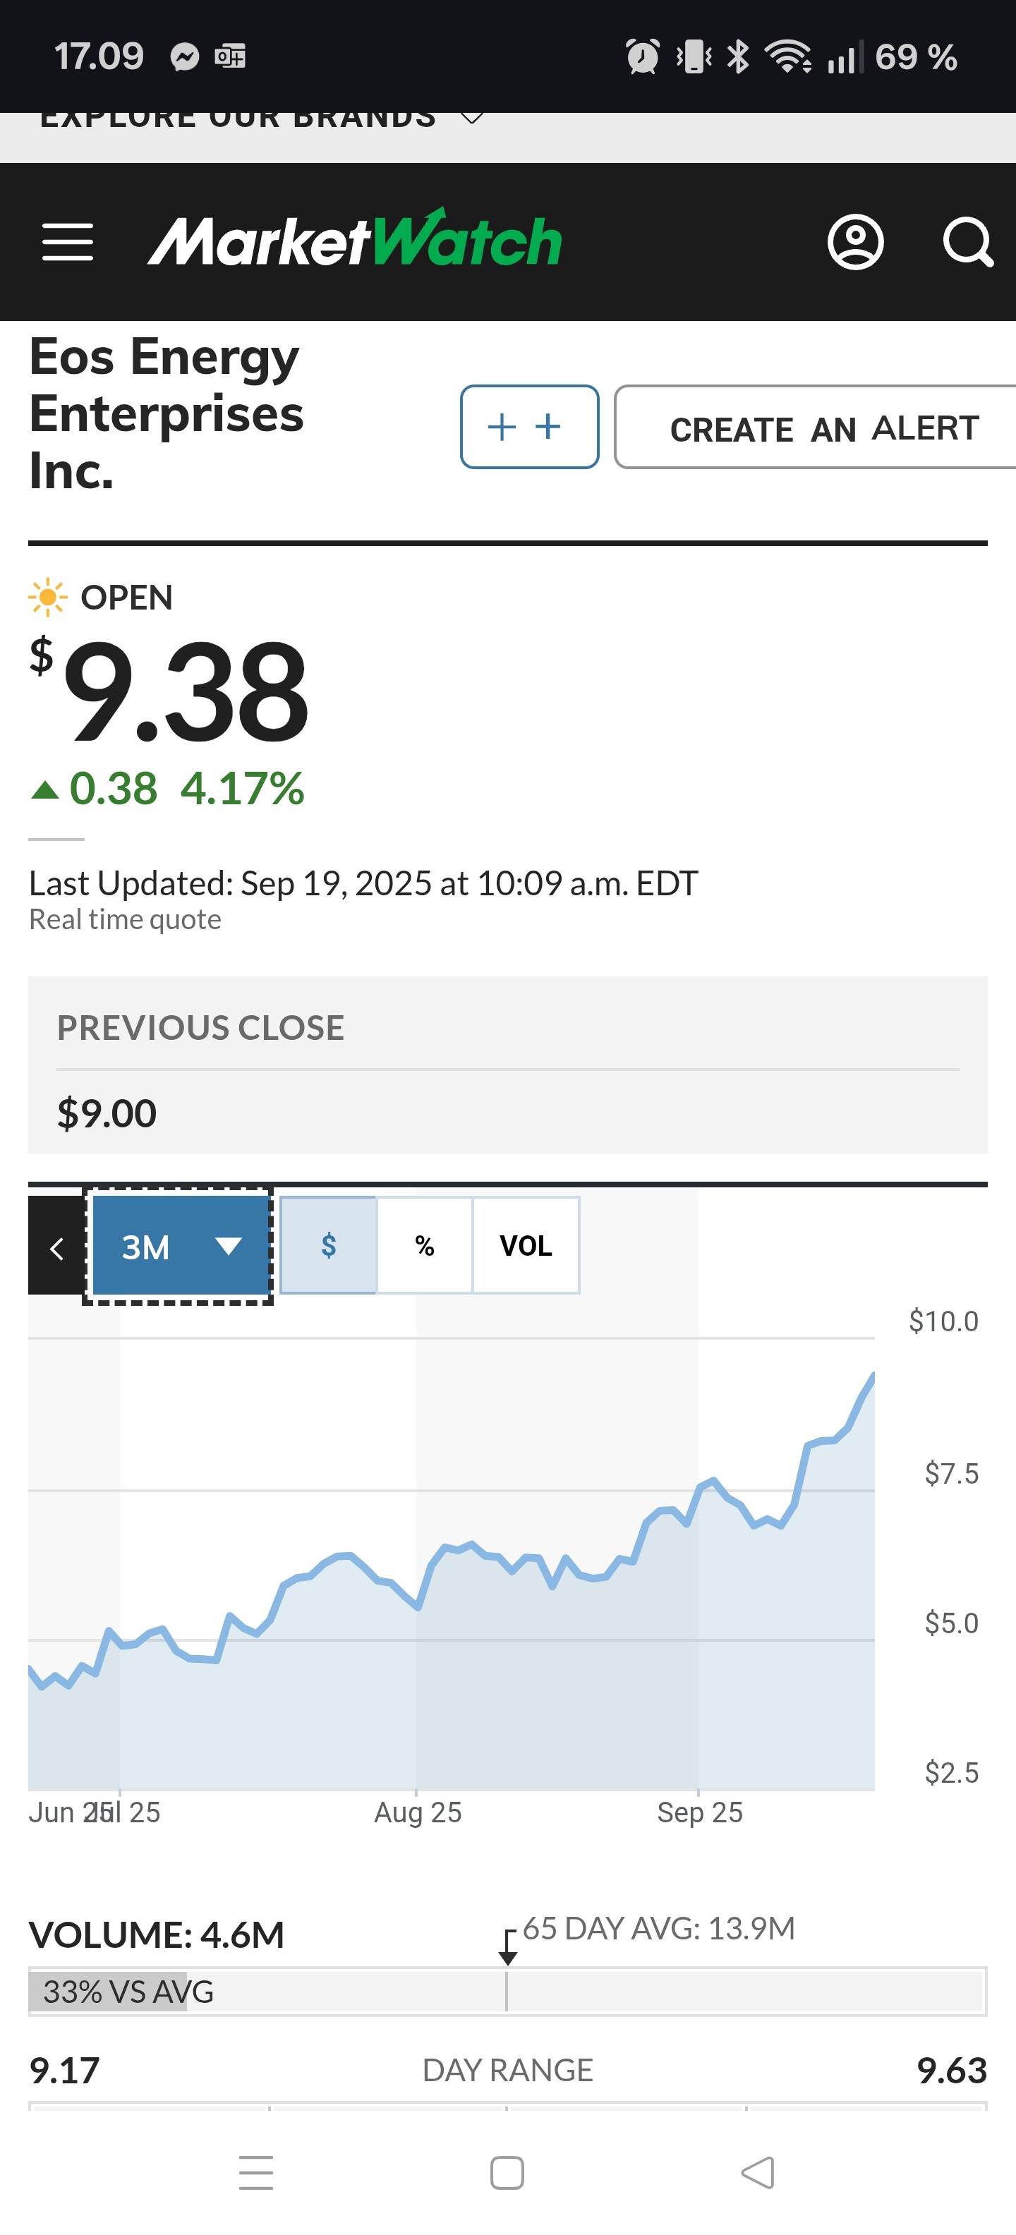Tap the volume versus average bar
The height and width of the screenshot is (2235, 1016).
click(x=507, y=1990)
